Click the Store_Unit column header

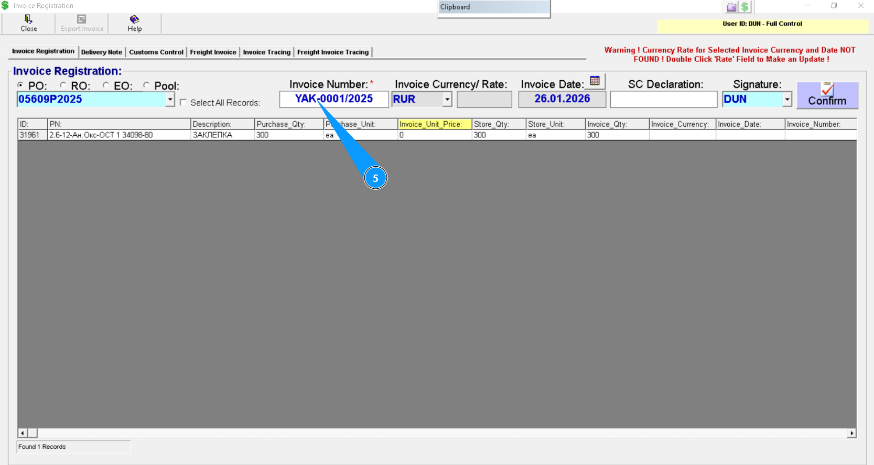[556, 124]
